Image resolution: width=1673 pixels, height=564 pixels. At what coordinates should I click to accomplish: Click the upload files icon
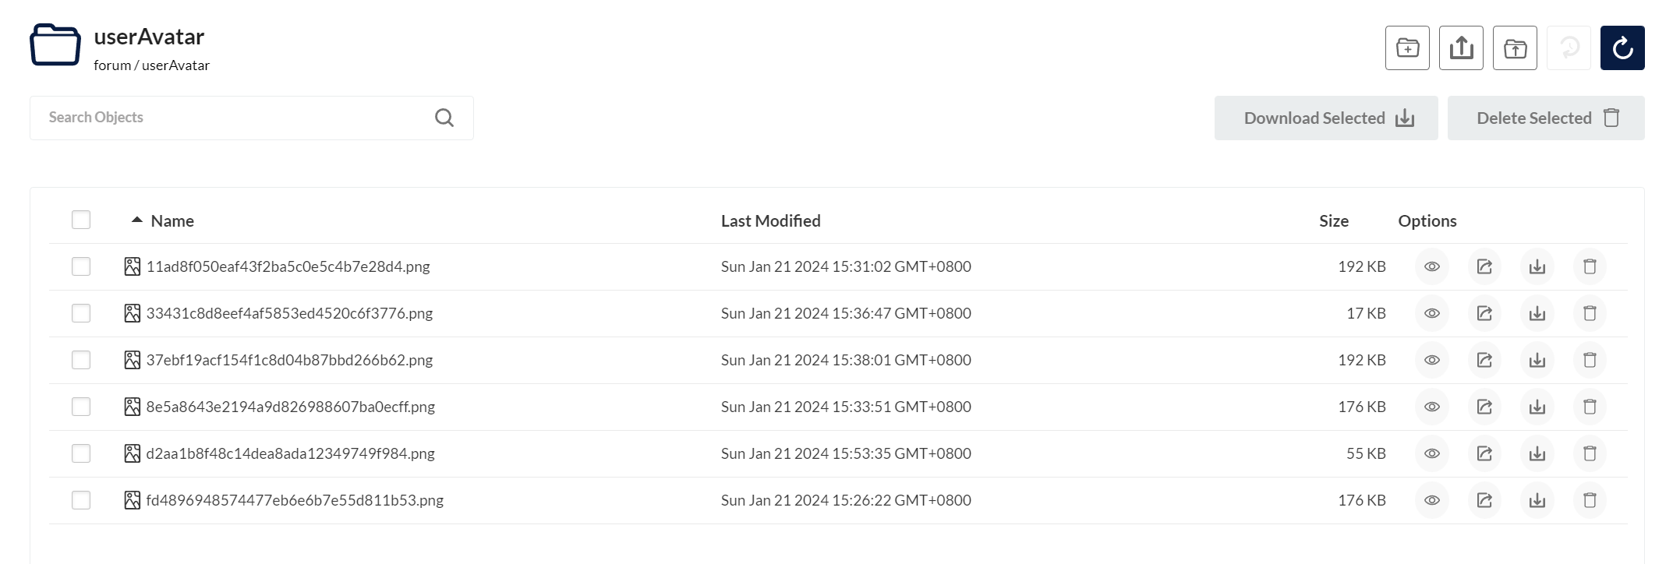[1515, 48]
